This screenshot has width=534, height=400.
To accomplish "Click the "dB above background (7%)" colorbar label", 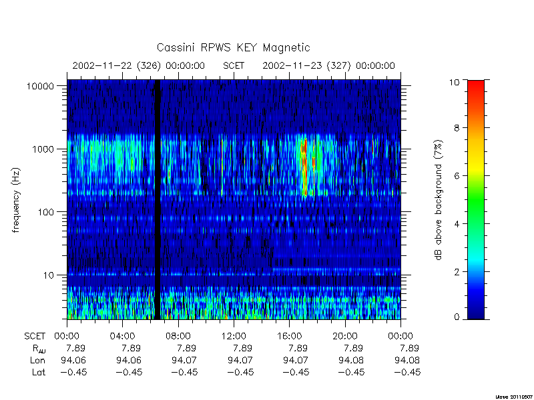I will tap(439, 200).
